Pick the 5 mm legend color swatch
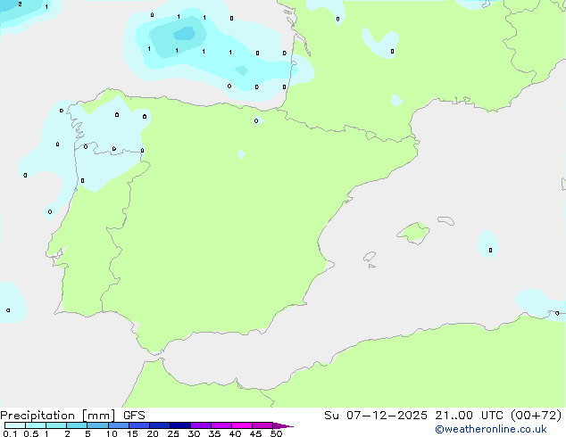 tap(97, 425)
